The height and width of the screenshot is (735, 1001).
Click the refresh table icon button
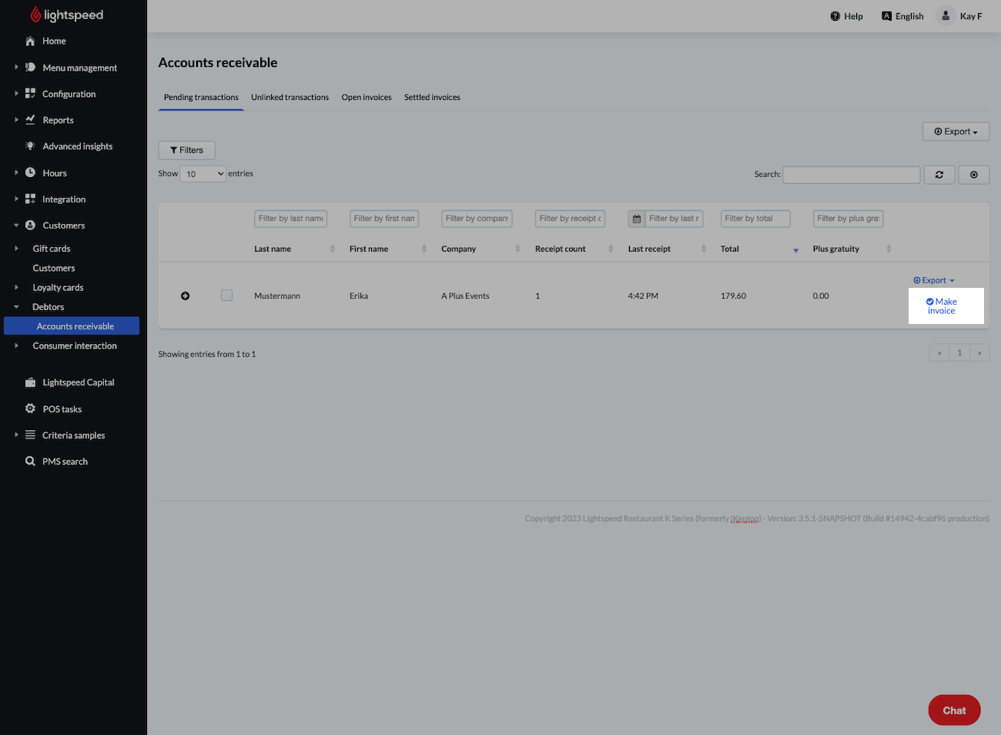tap(939, 175)
